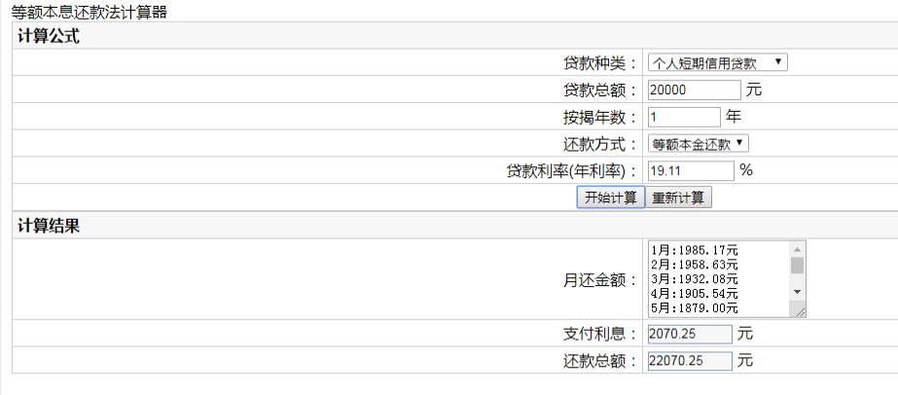Select the 贷款利率 annual rate input field
The image size is (898, 395).
(x=690, y=170)
